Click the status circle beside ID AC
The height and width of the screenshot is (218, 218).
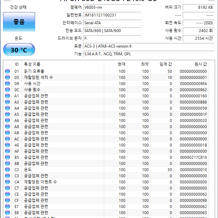(7, 139)
